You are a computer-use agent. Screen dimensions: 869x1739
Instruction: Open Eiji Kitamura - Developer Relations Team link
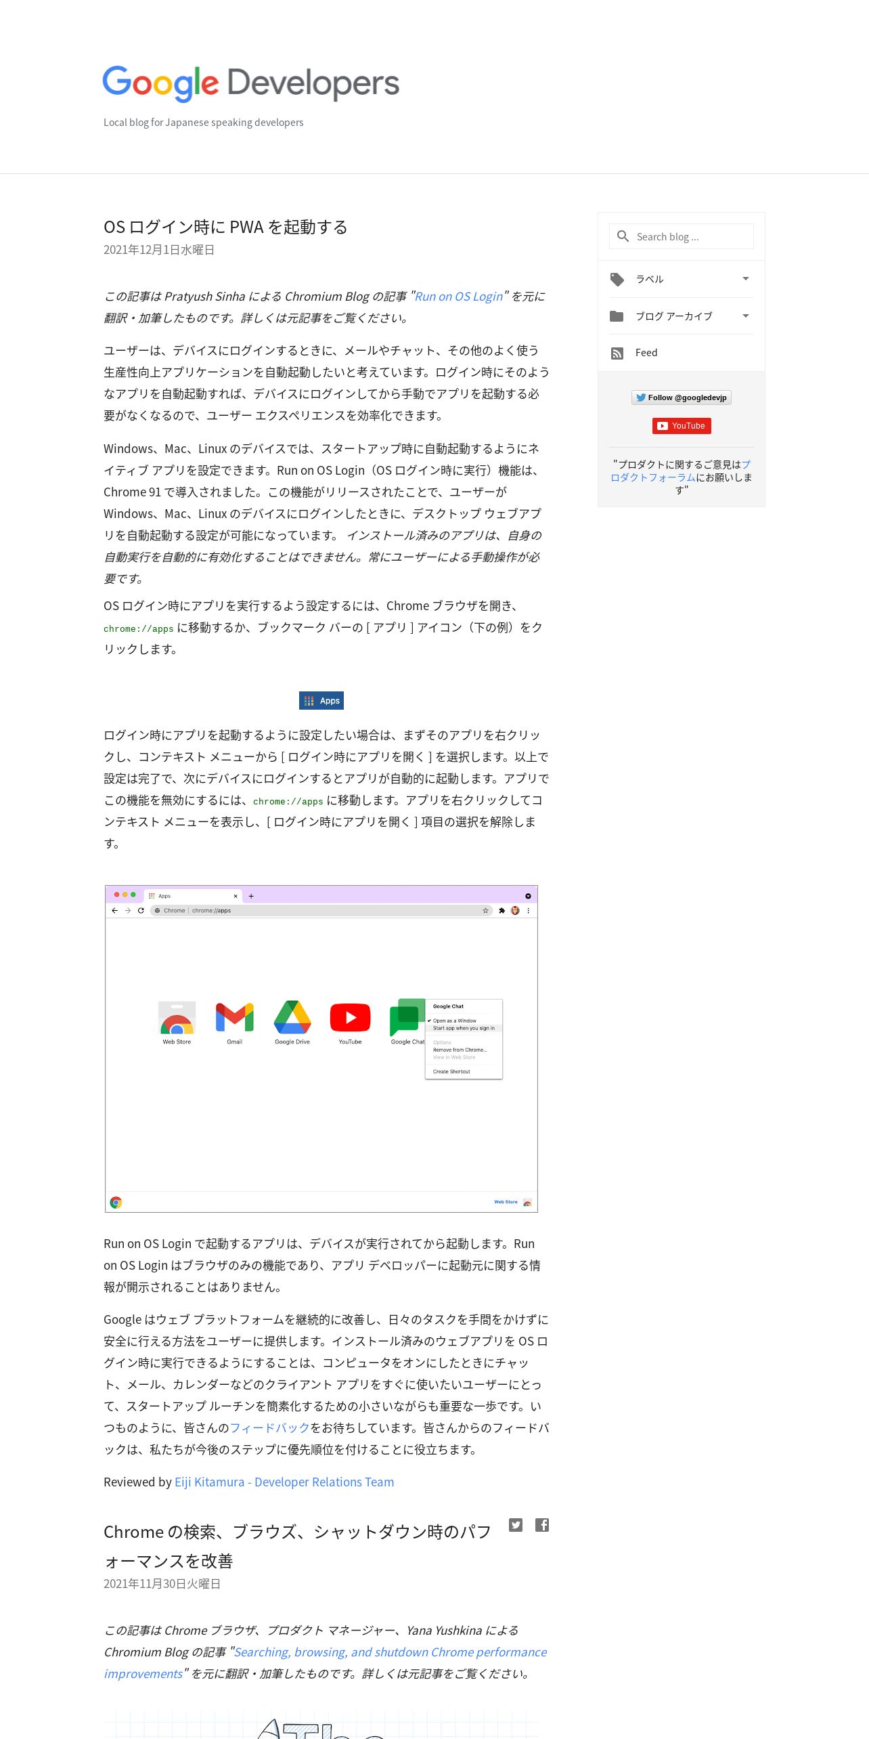[x=284, y=1482]
